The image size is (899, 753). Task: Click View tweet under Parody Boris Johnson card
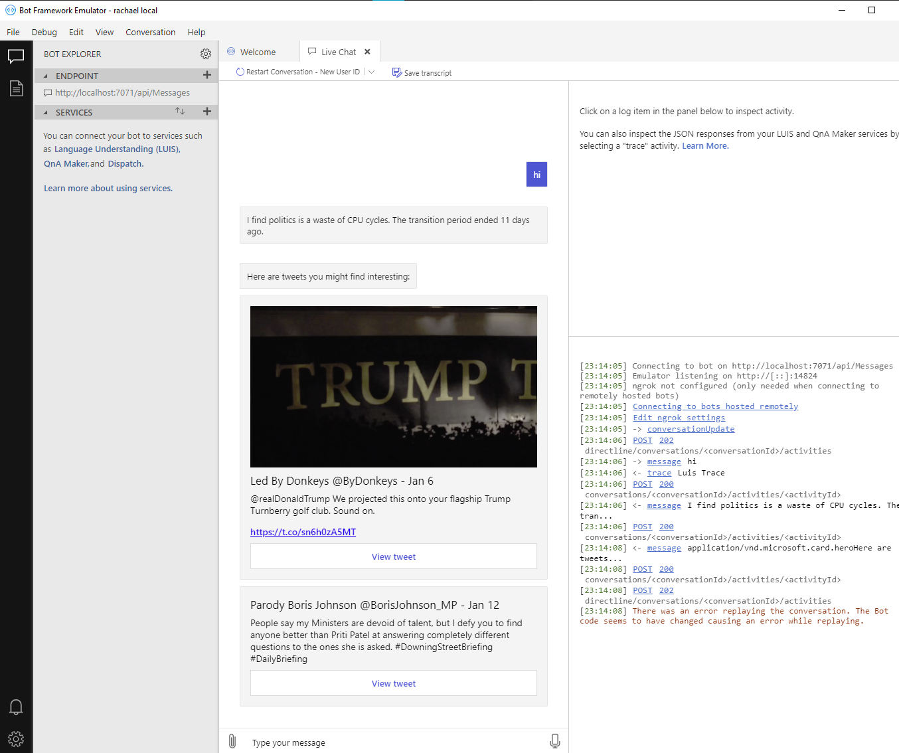tap(394, 683)
